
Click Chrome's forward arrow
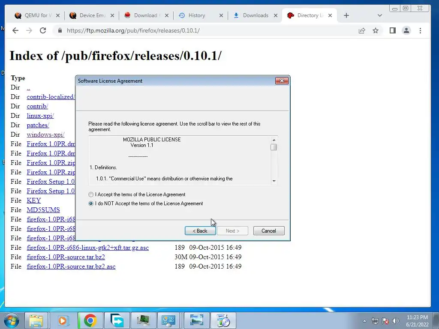pyautogui.click(x=29, y=30)
